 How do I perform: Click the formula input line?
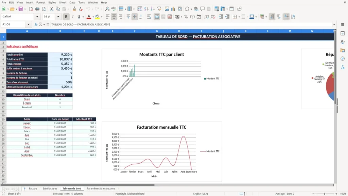coord(191,24)
